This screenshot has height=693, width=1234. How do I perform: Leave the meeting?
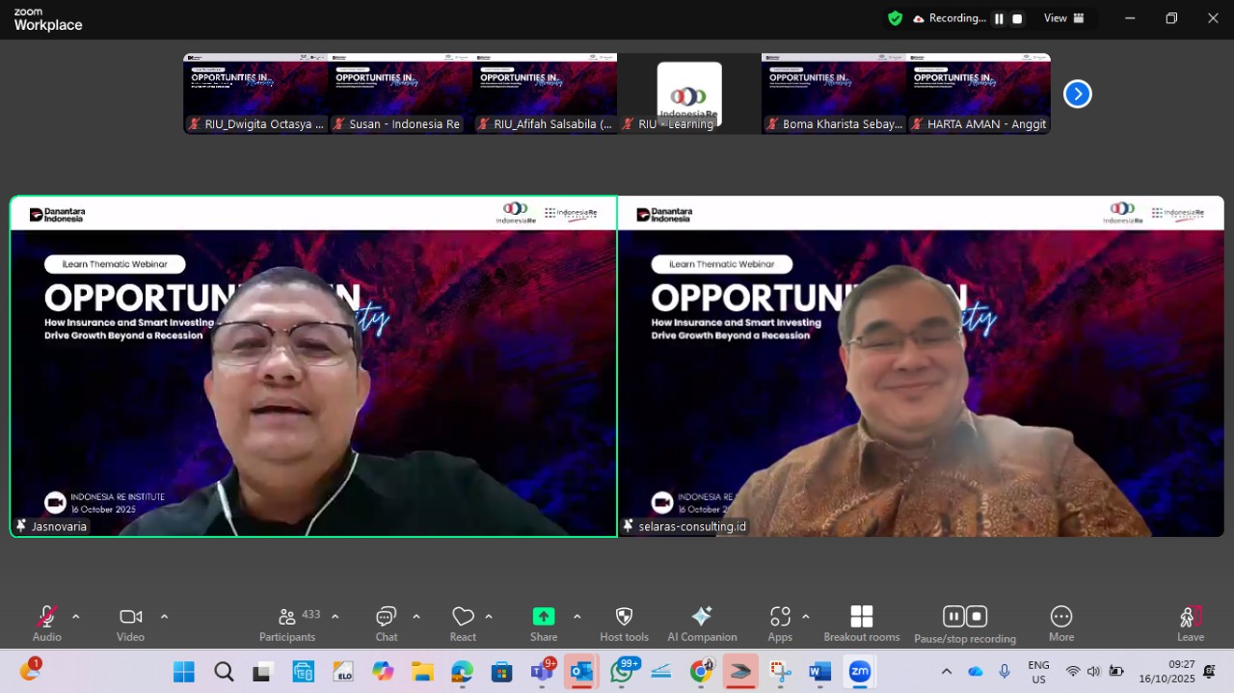(x=1190, y=623)
